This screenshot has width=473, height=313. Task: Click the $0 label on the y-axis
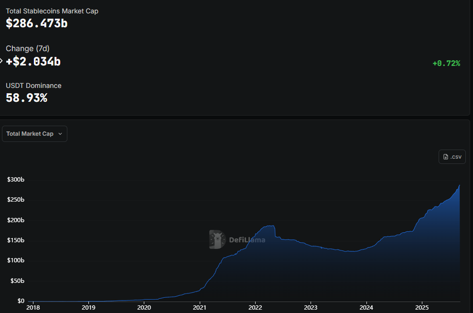pyautogui.click(x=21, y=301)
